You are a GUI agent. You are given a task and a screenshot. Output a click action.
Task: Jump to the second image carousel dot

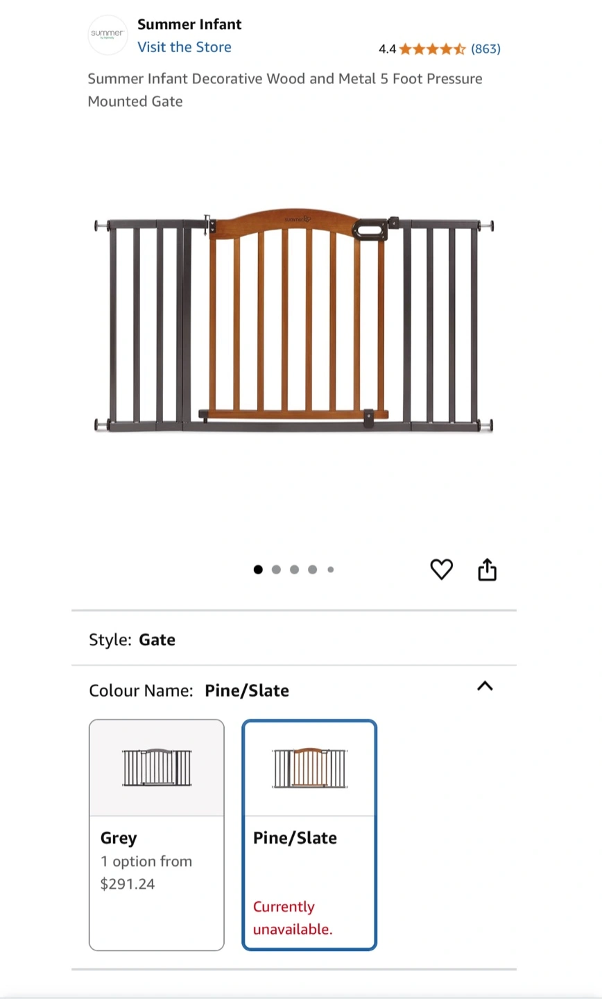pos(276,570)
